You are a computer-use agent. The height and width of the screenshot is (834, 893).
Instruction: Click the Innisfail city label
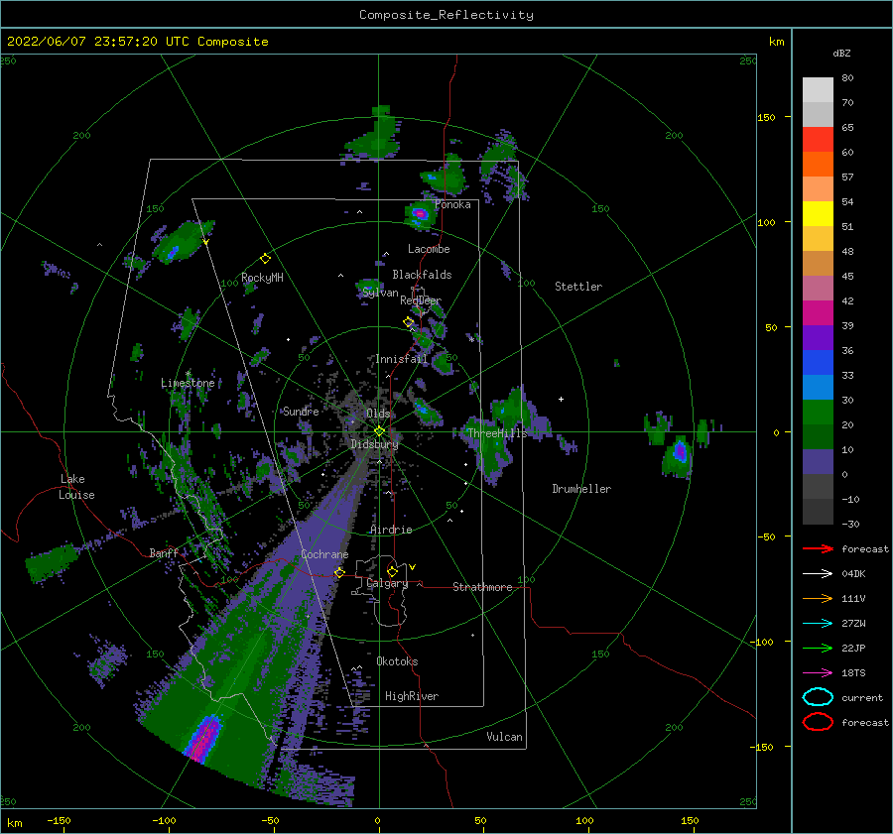click(x=401, y=359)
